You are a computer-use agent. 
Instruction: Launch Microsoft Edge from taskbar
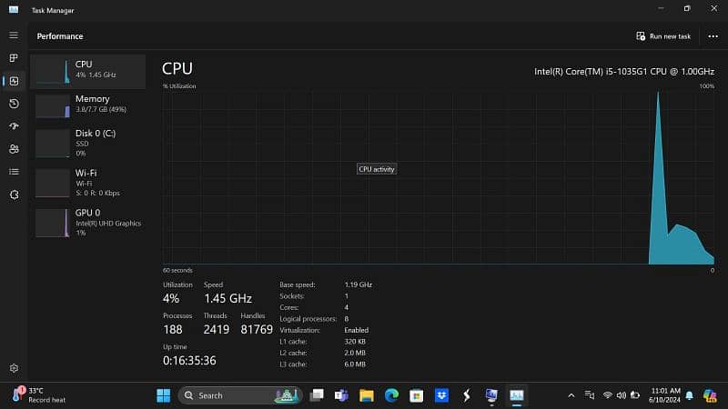coord(391,395)
